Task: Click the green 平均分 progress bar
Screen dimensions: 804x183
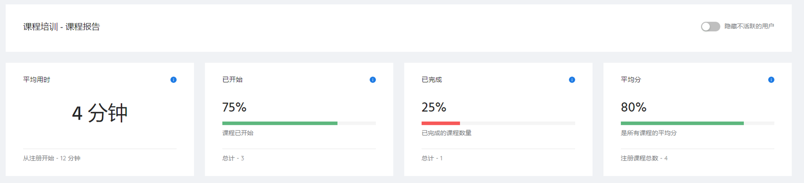Action: 682,123
